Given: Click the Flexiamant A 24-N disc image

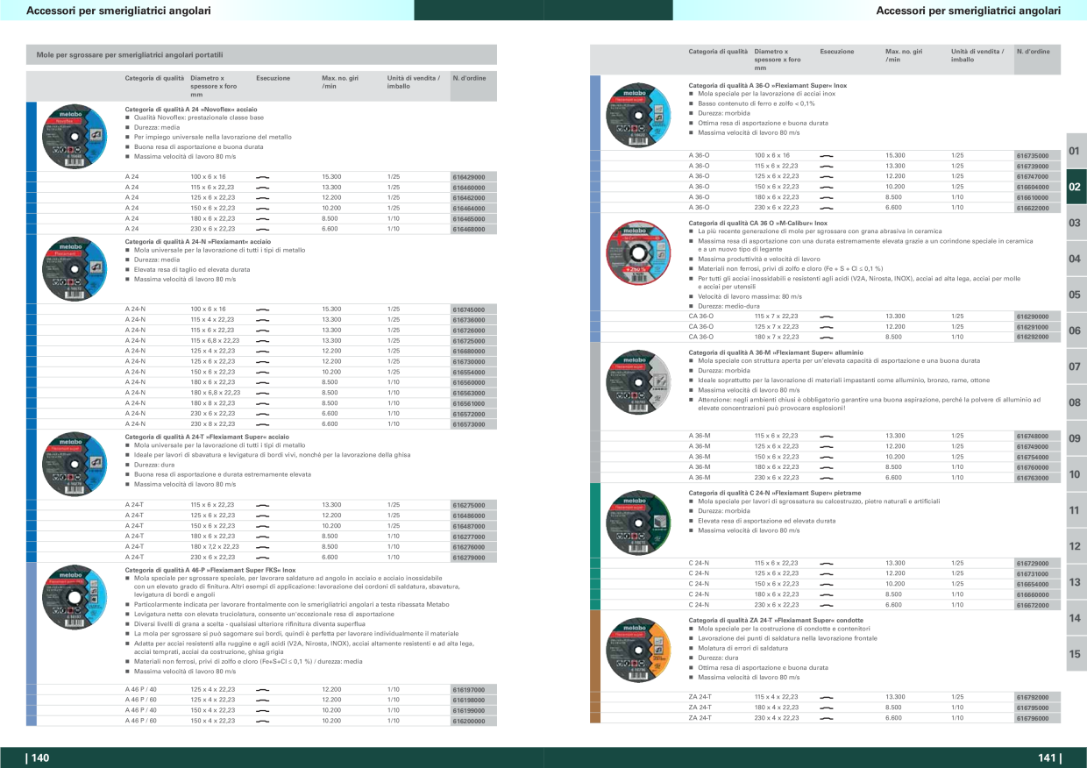Looking at the screenshot, I should pyautogui.click(x=74, y=270).
